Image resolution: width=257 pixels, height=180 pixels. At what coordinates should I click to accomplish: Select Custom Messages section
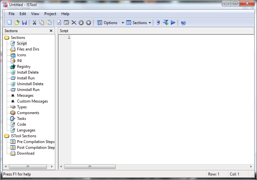point(32,101)
